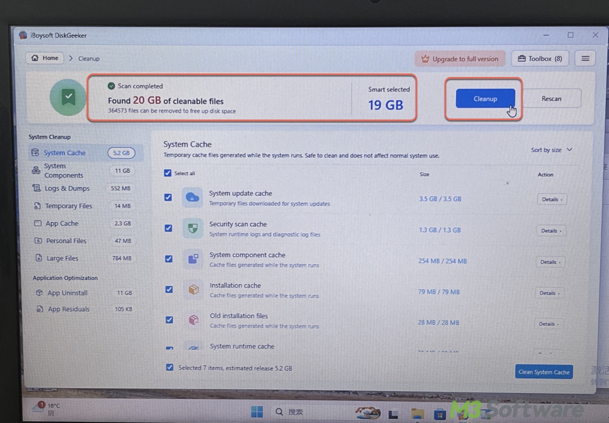The height and width of the screenshot is (423, 609).
Task: Open the Sort by size dropdown
Action: (552, 150)
